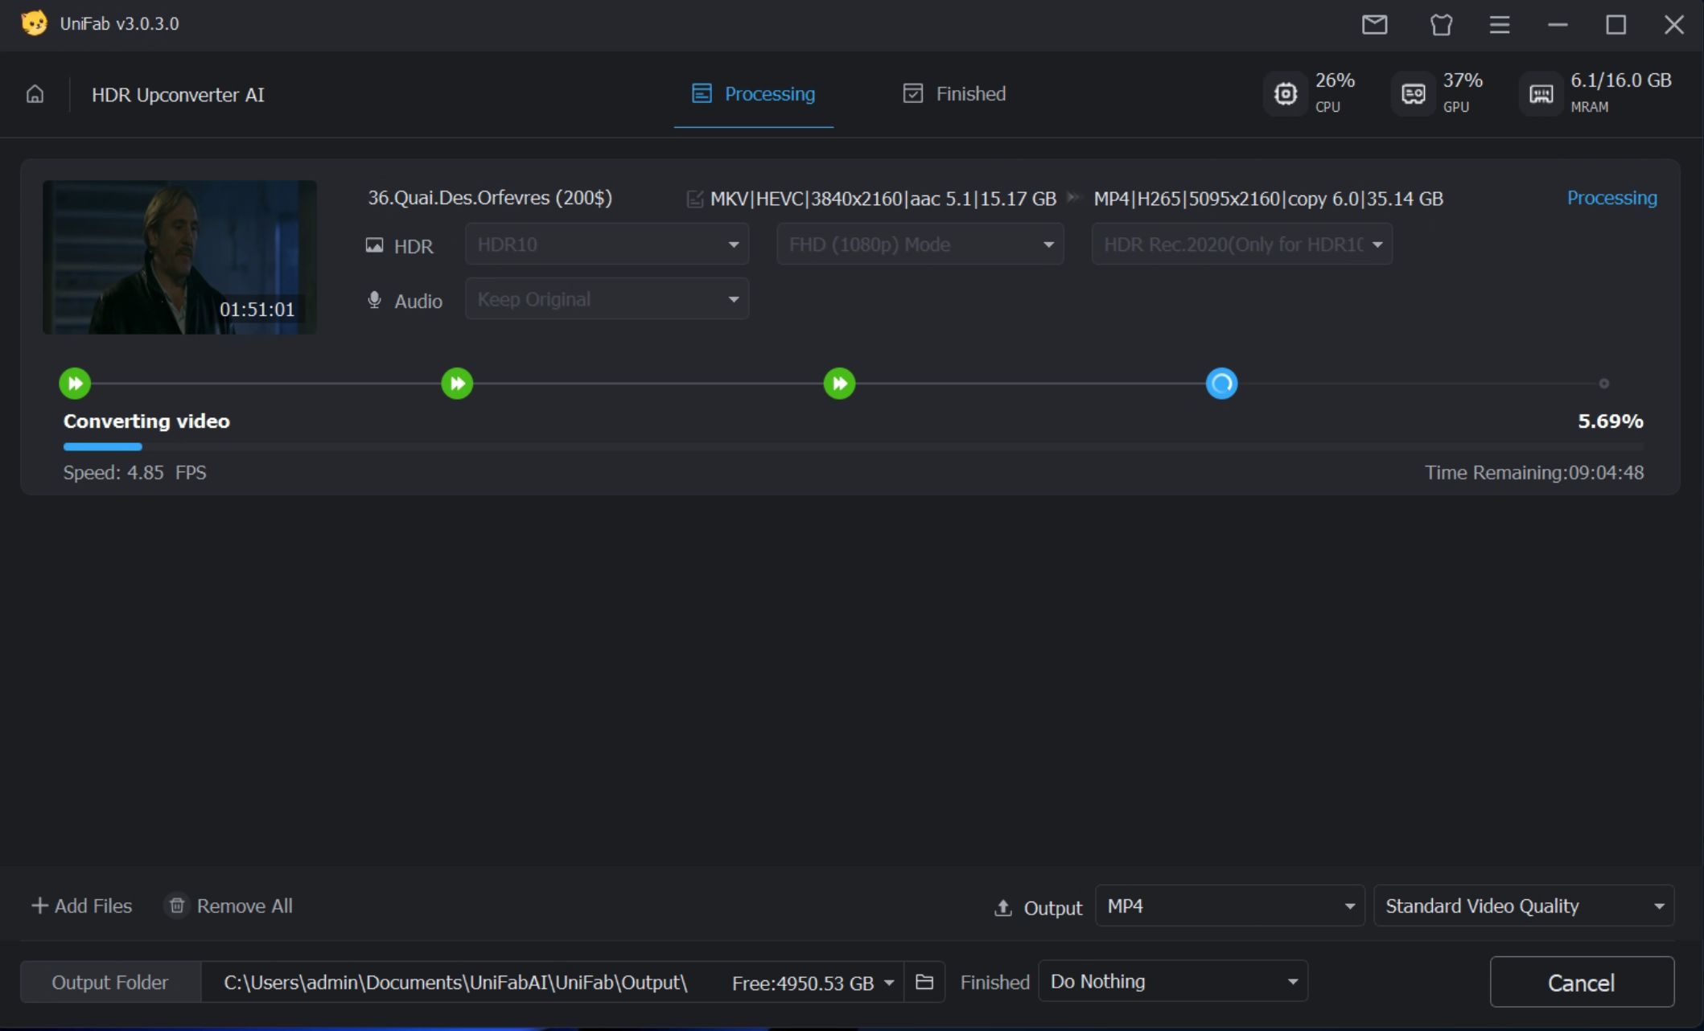
Task: Click the shirt skin icon
Action: pyautogui.click(x=1441, y=25)
